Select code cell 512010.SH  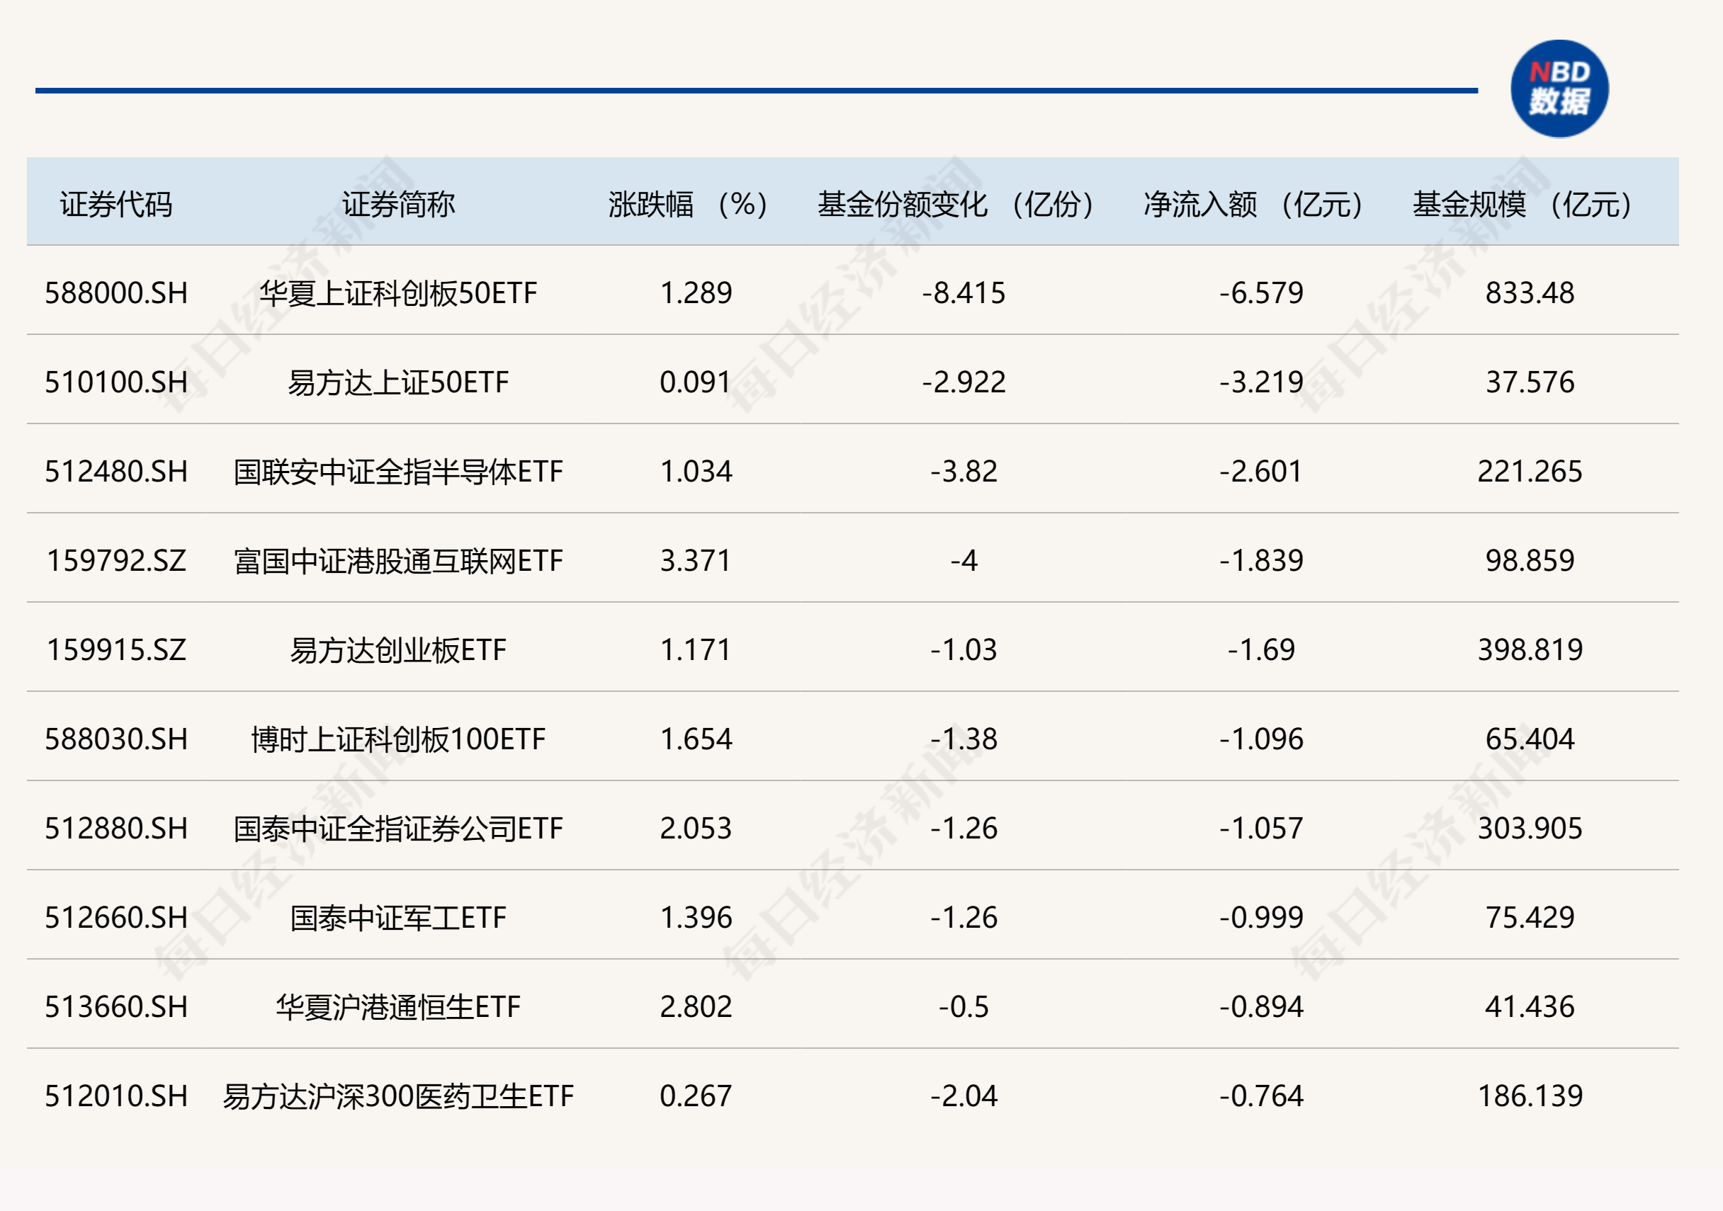[x=116, y=1096]
